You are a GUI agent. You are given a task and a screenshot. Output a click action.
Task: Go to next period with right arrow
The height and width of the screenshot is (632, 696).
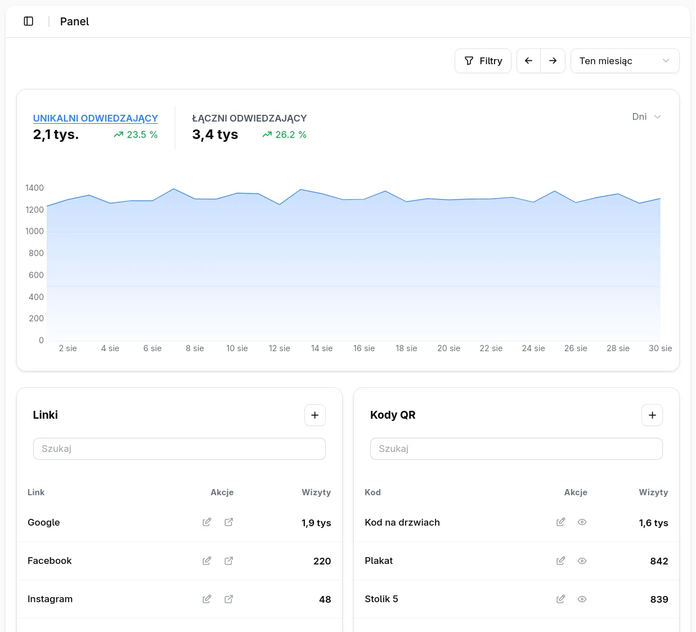pos(553,61)
